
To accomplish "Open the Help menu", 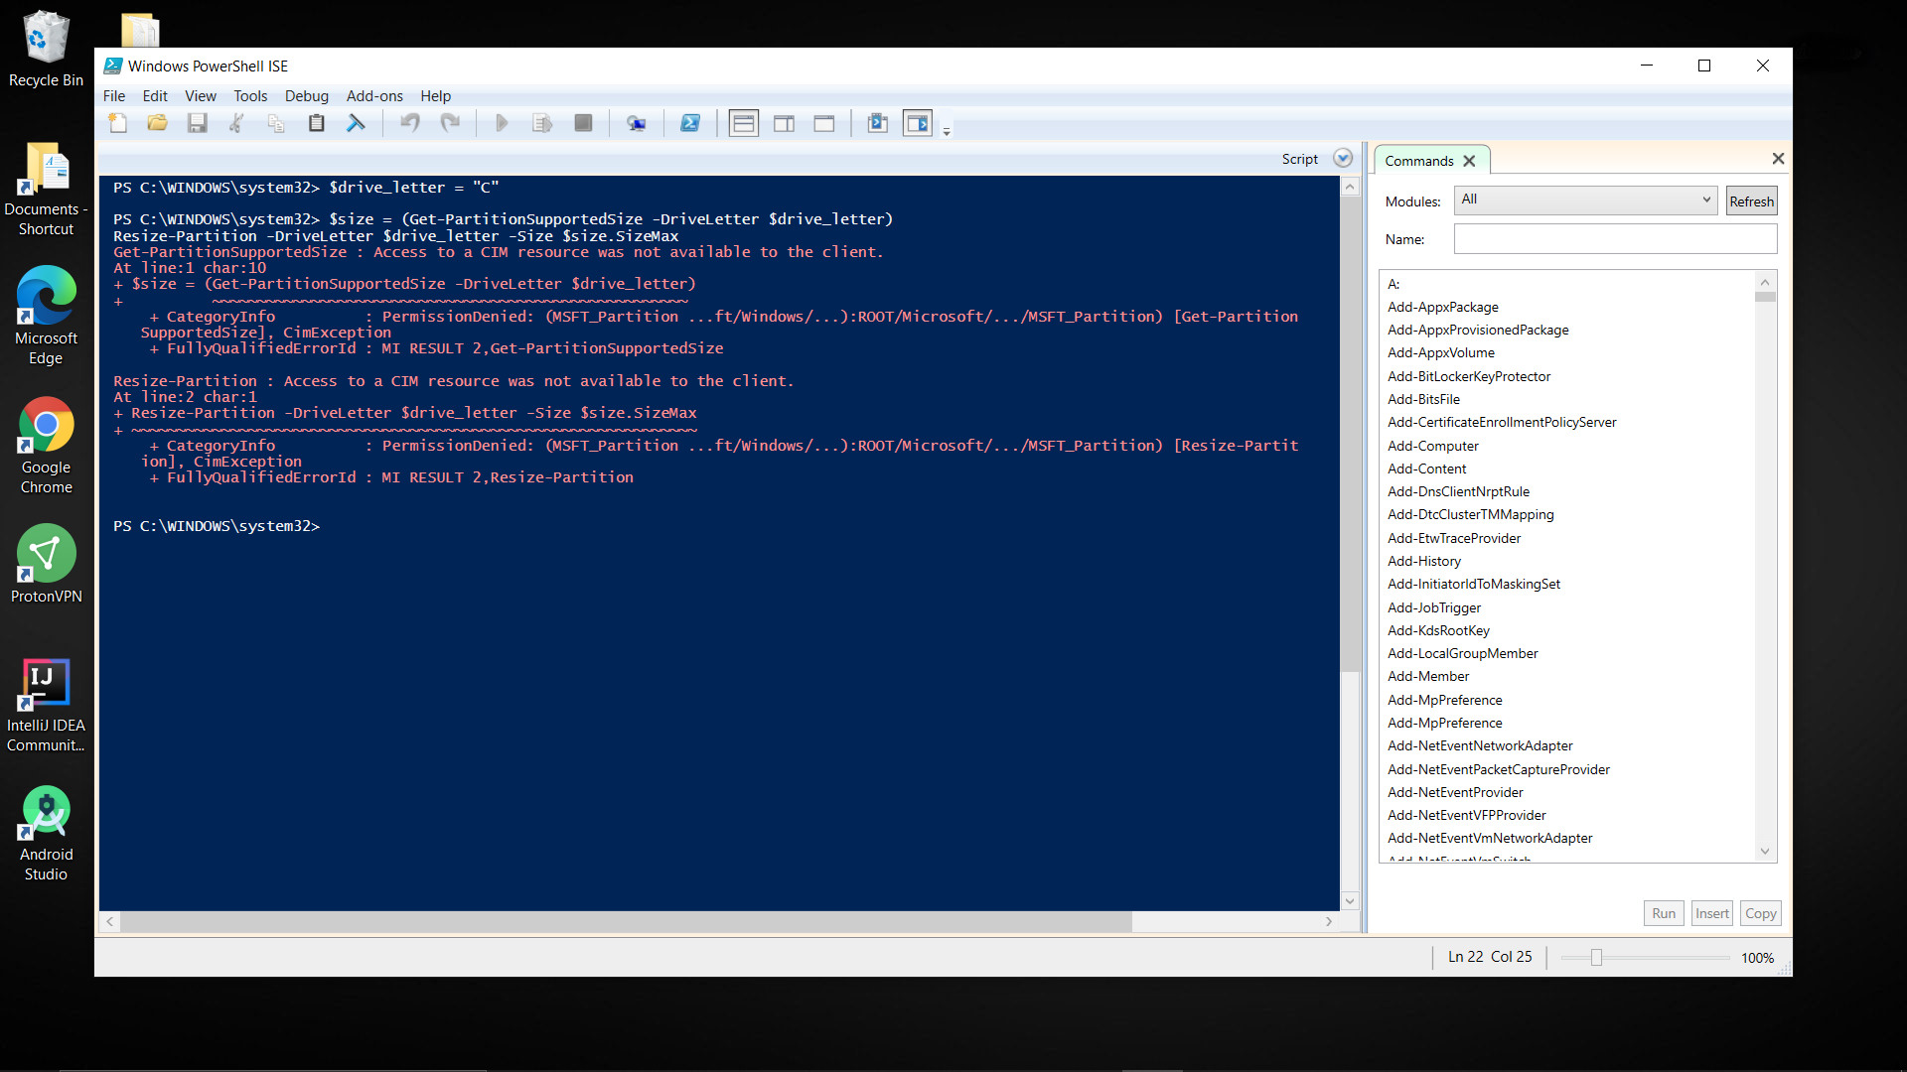I will [x=435, y=96].
